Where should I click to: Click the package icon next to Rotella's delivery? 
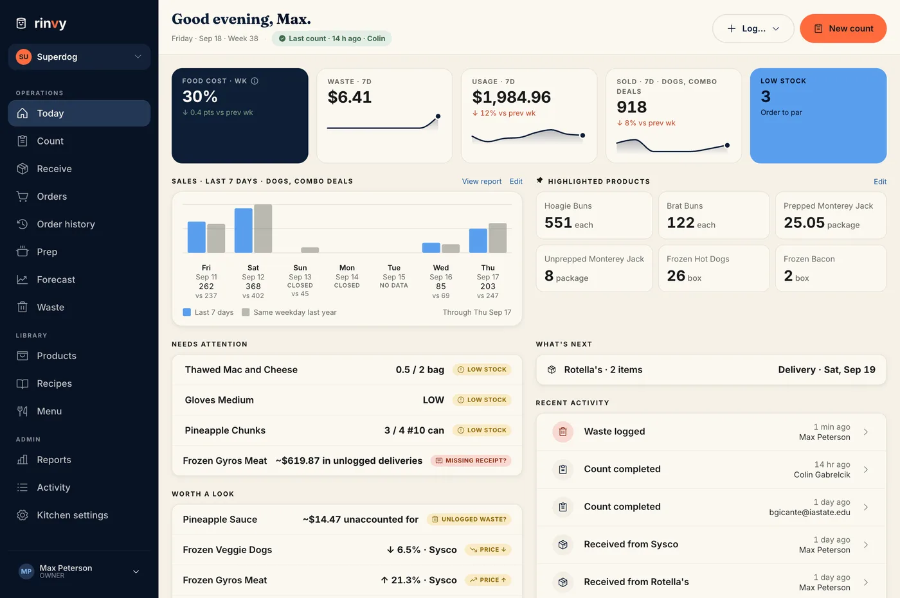tap(552, 370)
